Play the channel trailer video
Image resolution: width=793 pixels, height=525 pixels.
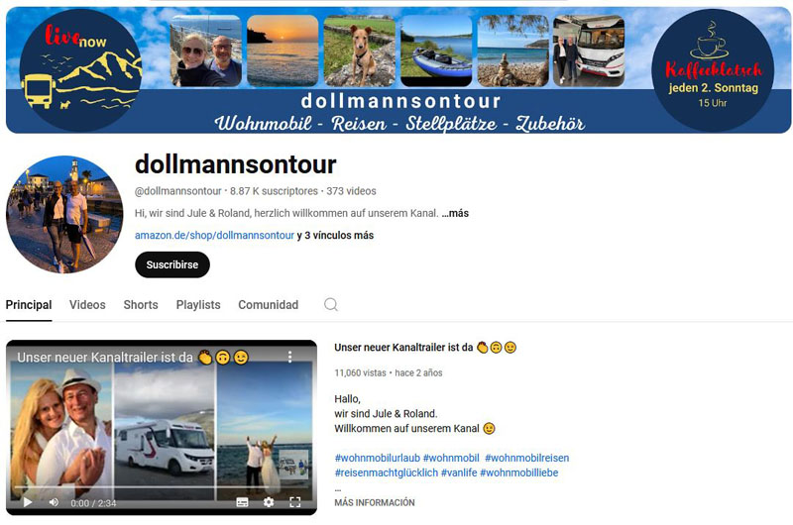coord(28,502)
